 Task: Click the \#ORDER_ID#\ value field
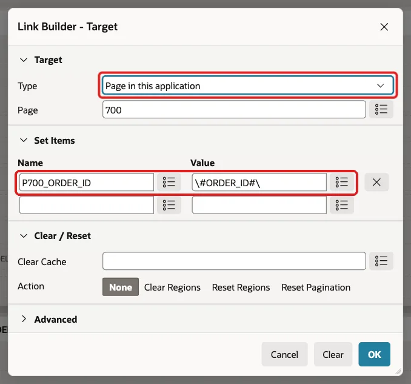pos(259,183)
